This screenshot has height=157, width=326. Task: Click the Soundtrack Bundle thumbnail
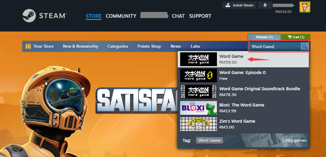[199, 92]
